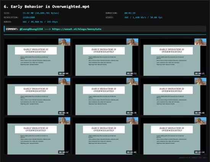210x162 pixels.
Task: Click the 00:00:39 timestamp badge
Action: 132,113
